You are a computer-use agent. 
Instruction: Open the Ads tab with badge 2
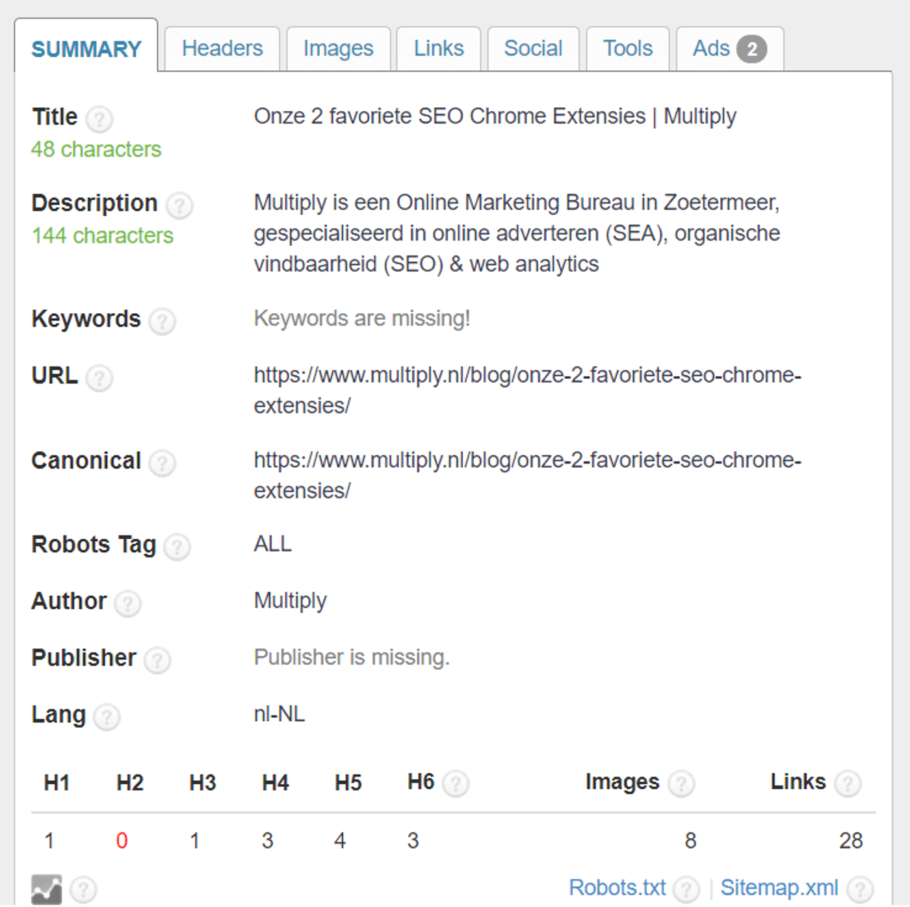pyautogui.click(x=729, y=49)
